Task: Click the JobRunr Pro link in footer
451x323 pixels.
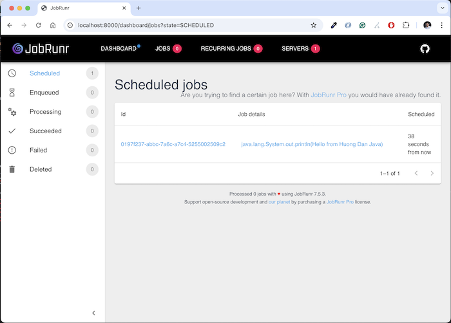Action: point(340,202)
